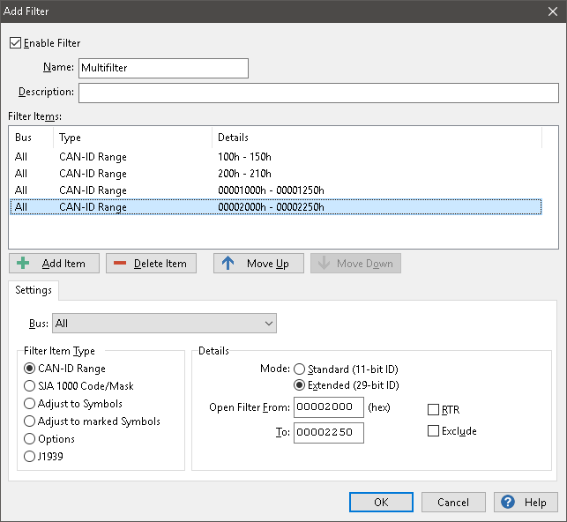Select Standard (11-bit ID) mode
567x522 pixels.
click(x=300, y=369)
